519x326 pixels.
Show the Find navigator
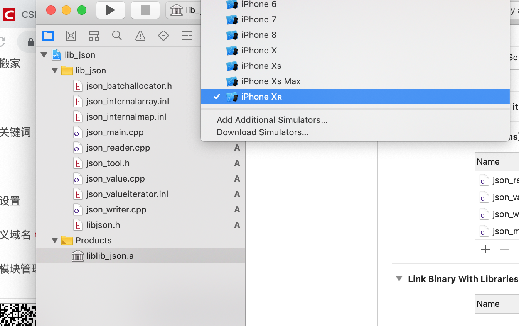point(117,36)
